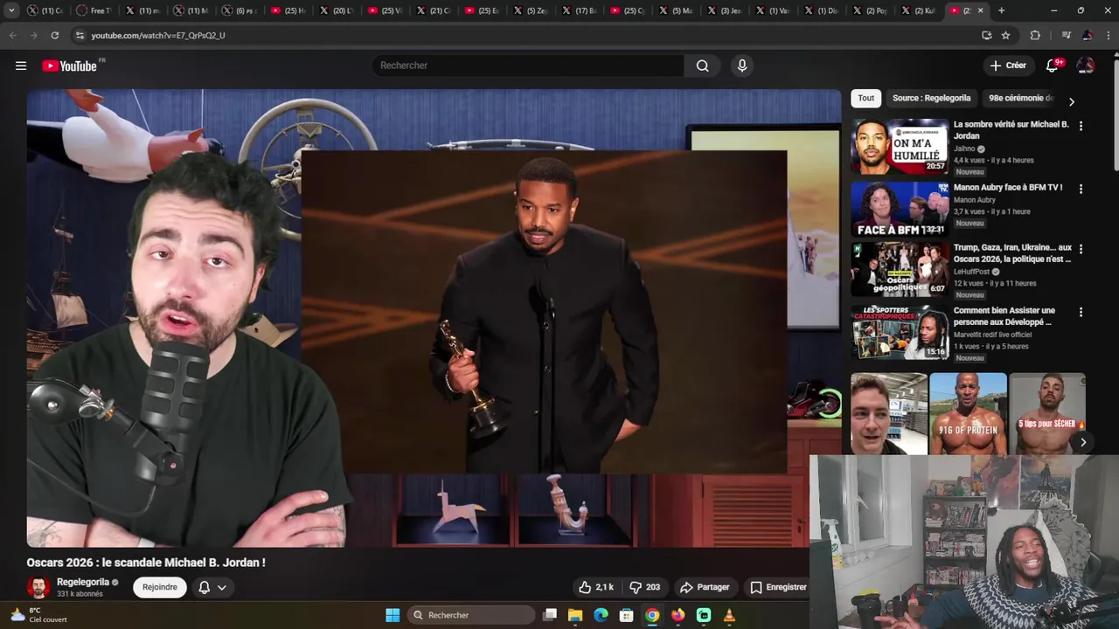1119x629 pixels.
Task: Open the Créer menu button
Action: pos(1008,66)
